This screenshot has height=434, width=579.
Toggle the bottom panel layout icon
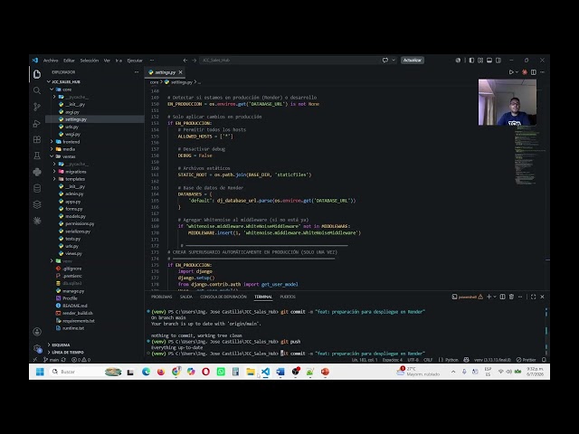(489, 61)
